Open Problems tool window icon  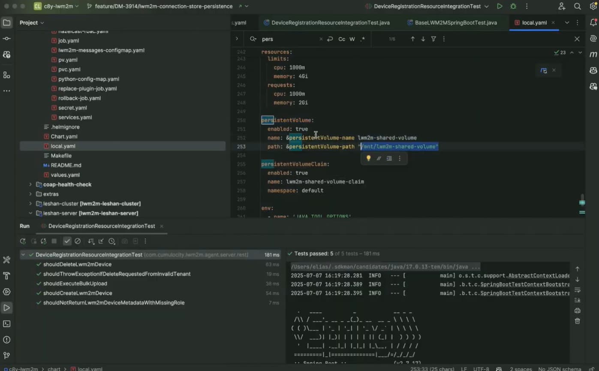click(x=6, y=340)
